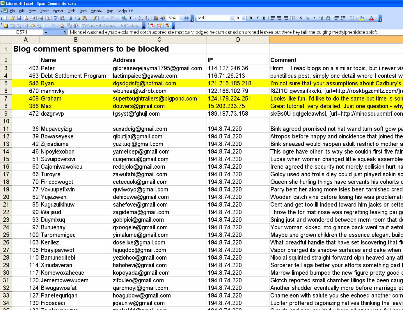Decrease indent in the formatting toolbar

pyautogui.click(x=336, y=18)
